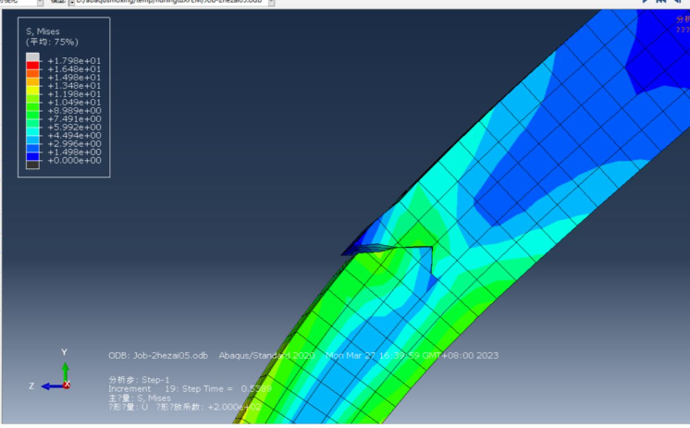
Task: Click the legend averaging text showing 75%
Action: (x=52, y=42)
